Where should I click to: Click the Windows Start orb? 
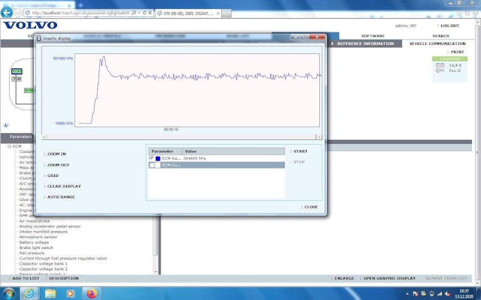[x=8, y=293]
